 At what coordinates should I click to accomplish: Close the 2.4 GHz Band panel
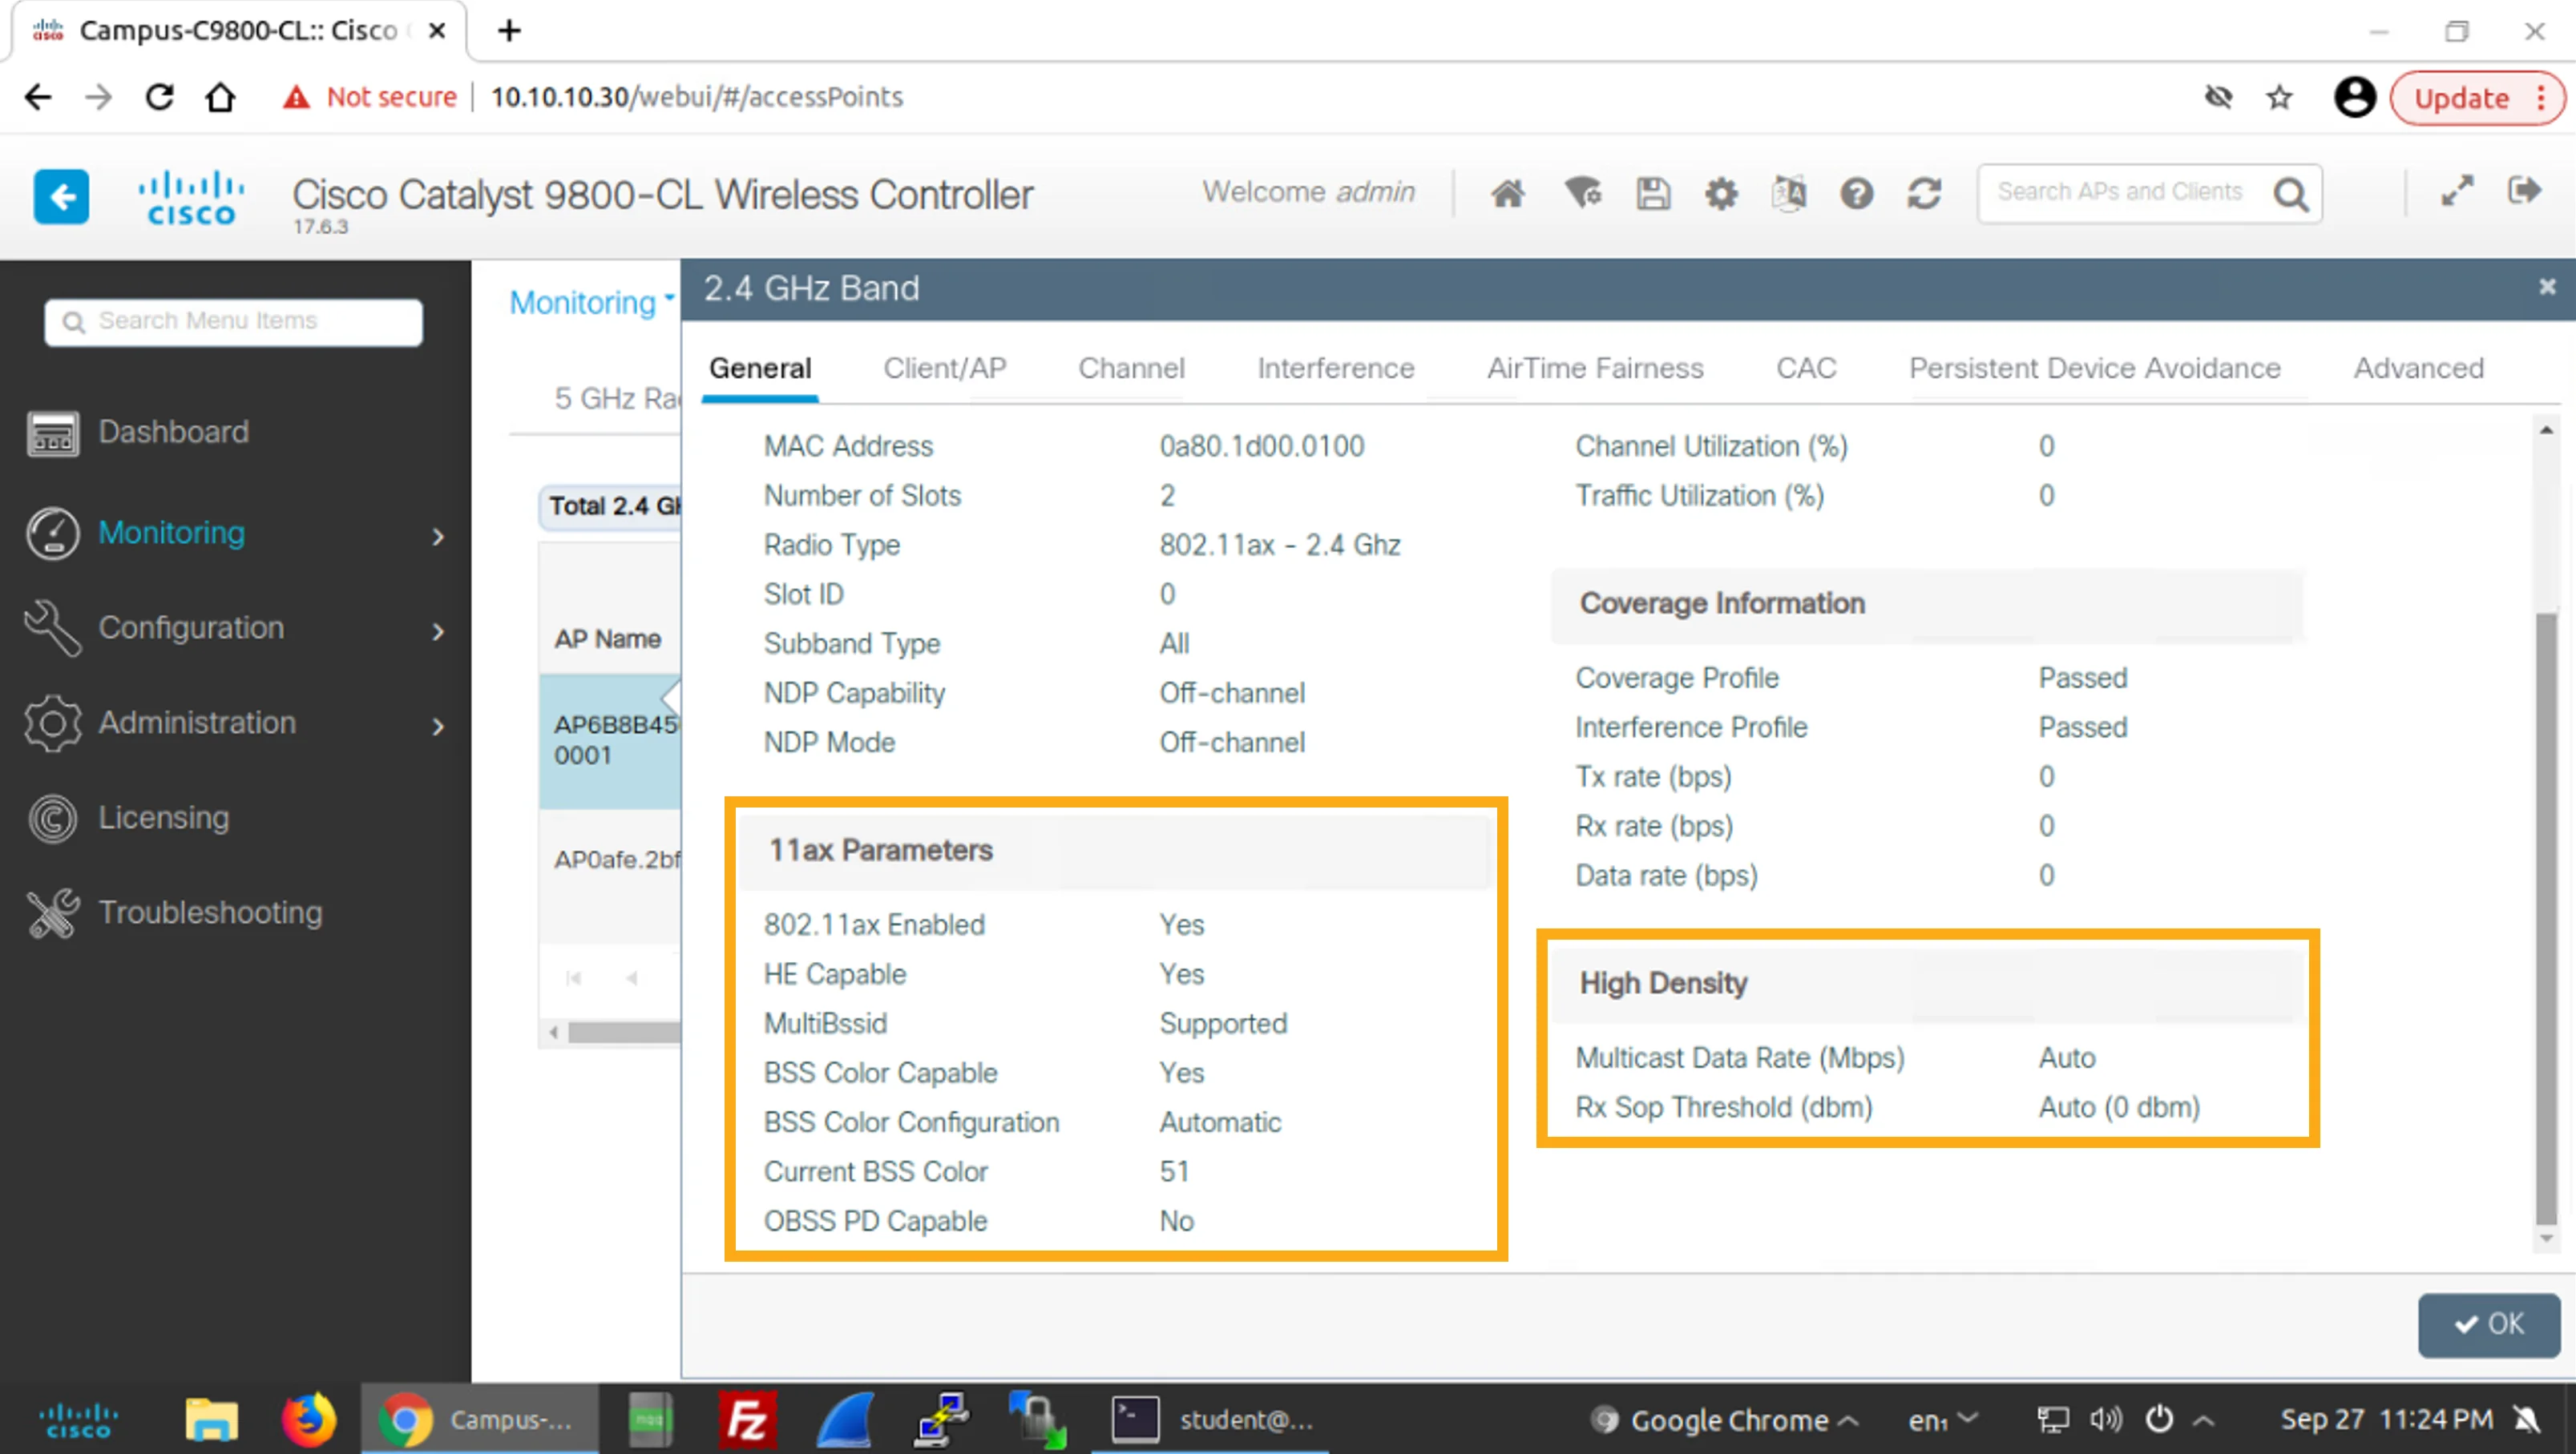[2546, 288]
